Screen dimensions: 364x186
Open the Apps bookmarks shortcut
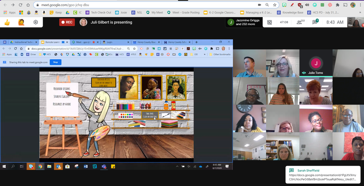tap(10, 12)
